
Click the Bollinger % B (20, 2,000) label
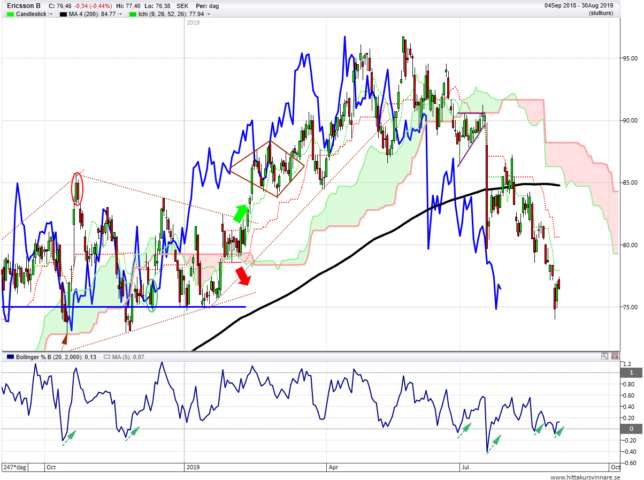56,356
